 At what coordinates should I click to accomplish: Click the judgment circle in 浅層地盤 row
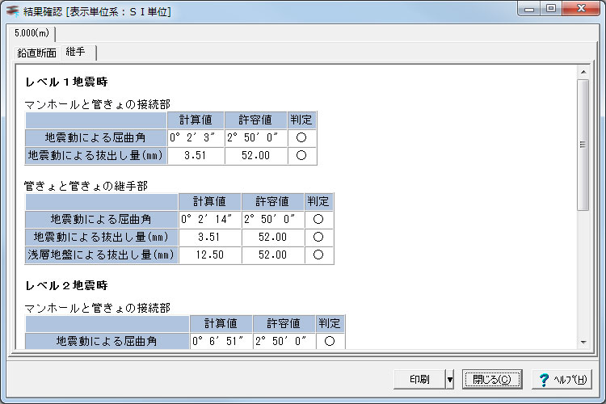point(318,255)
